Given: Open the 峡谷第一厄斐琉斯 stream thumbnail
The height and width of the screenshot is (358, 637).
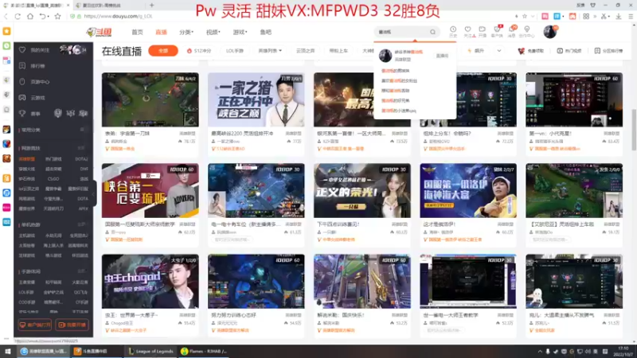Looking at the screenshot, I should pyautogui.click(x=150, y=191).
